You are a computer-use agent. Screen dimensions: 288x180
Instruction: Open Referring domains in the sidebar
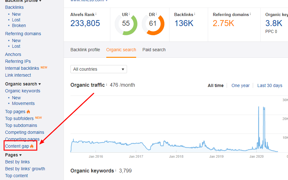coord(23,34)
